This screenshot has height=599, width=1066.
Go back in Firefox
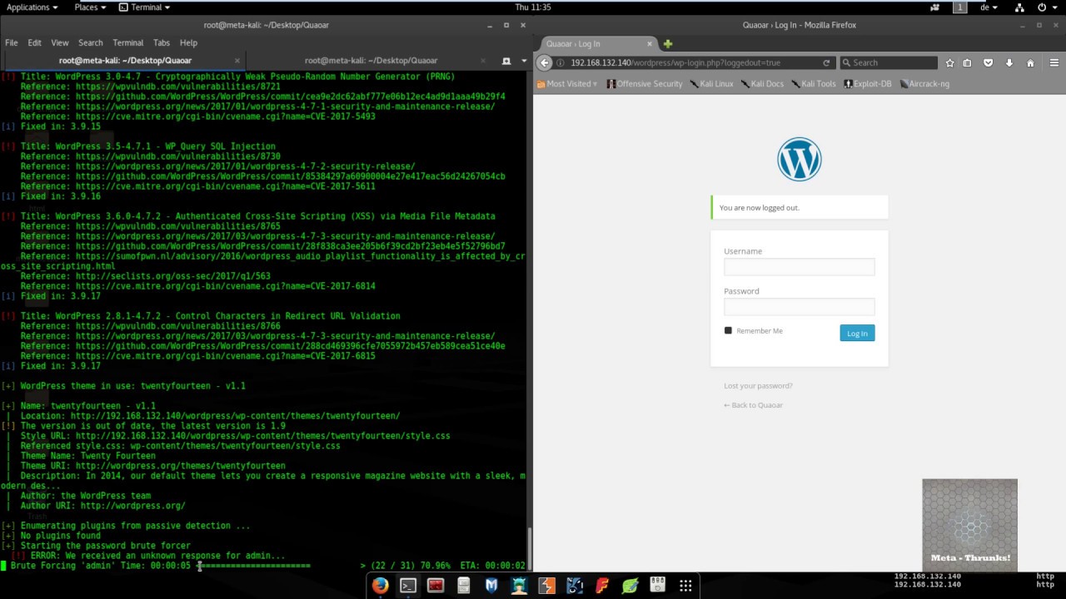pos(544,62)
